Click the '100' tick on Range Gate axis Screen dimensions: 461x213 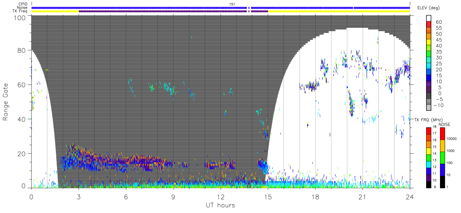pos(20,18)
